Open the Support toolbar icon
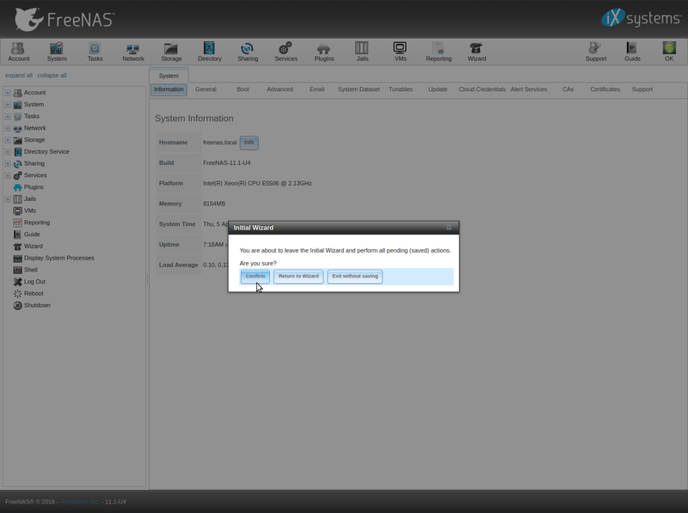The width and height of the screenshot is (688, 513). [595, 52]
